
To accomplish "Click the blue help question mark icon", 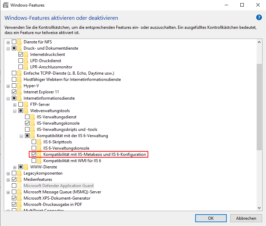I will click(259, 17).
